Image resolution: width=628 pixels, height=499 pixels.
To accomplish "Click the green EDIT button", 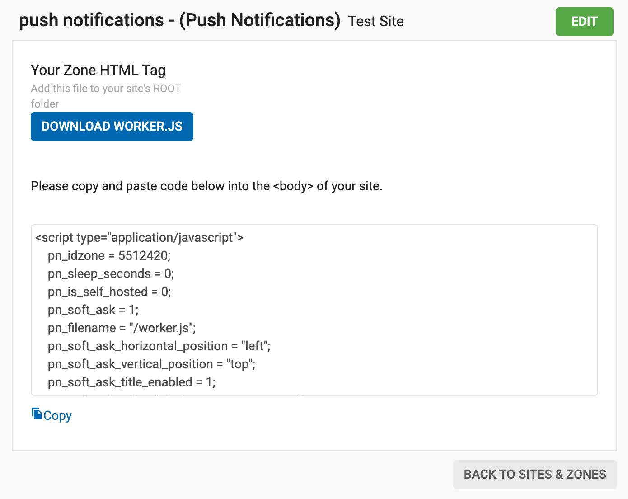I will click(x=584, y=22).
